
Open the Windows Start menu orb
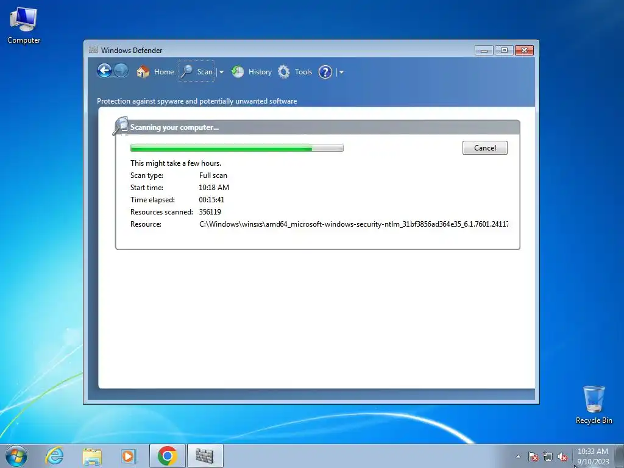pos(16,456)
